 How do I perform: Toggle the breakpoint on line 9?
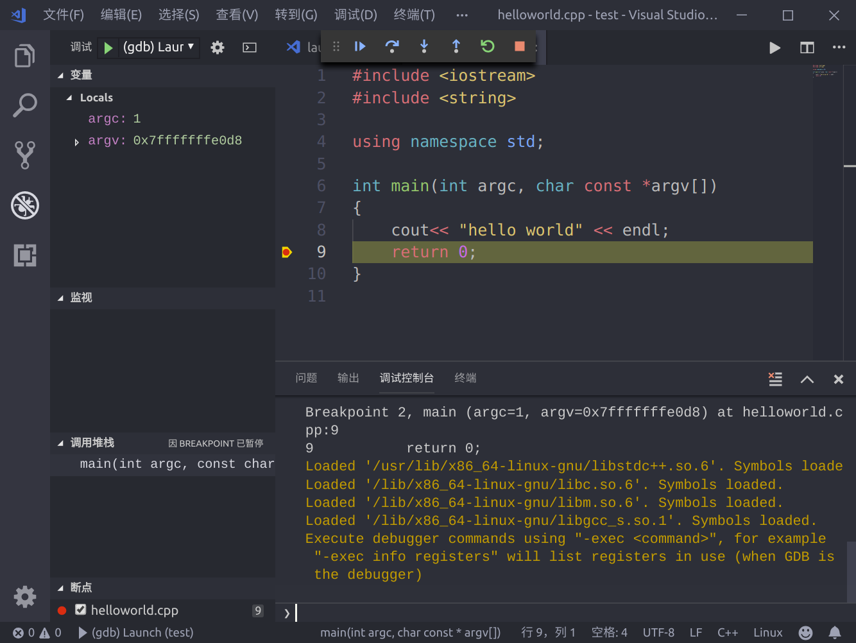[x=287, y=252]
